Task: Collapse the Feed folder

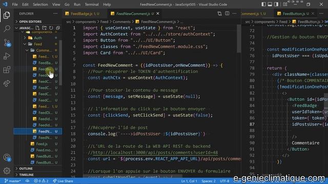Action: (x=38, y=44)
